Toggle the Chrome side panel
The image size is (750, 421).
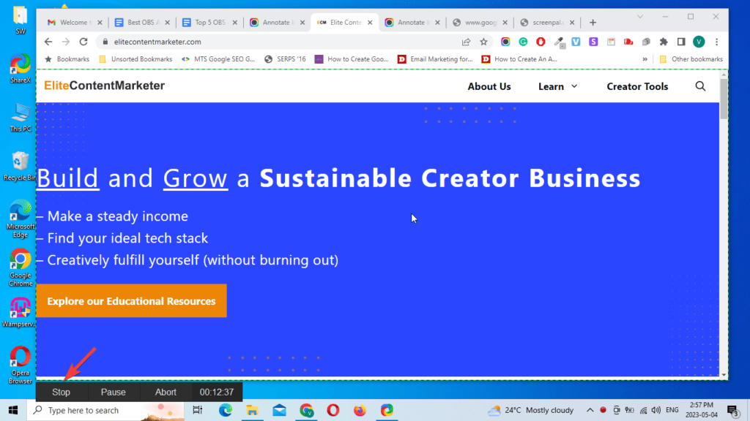click(681, 42)
